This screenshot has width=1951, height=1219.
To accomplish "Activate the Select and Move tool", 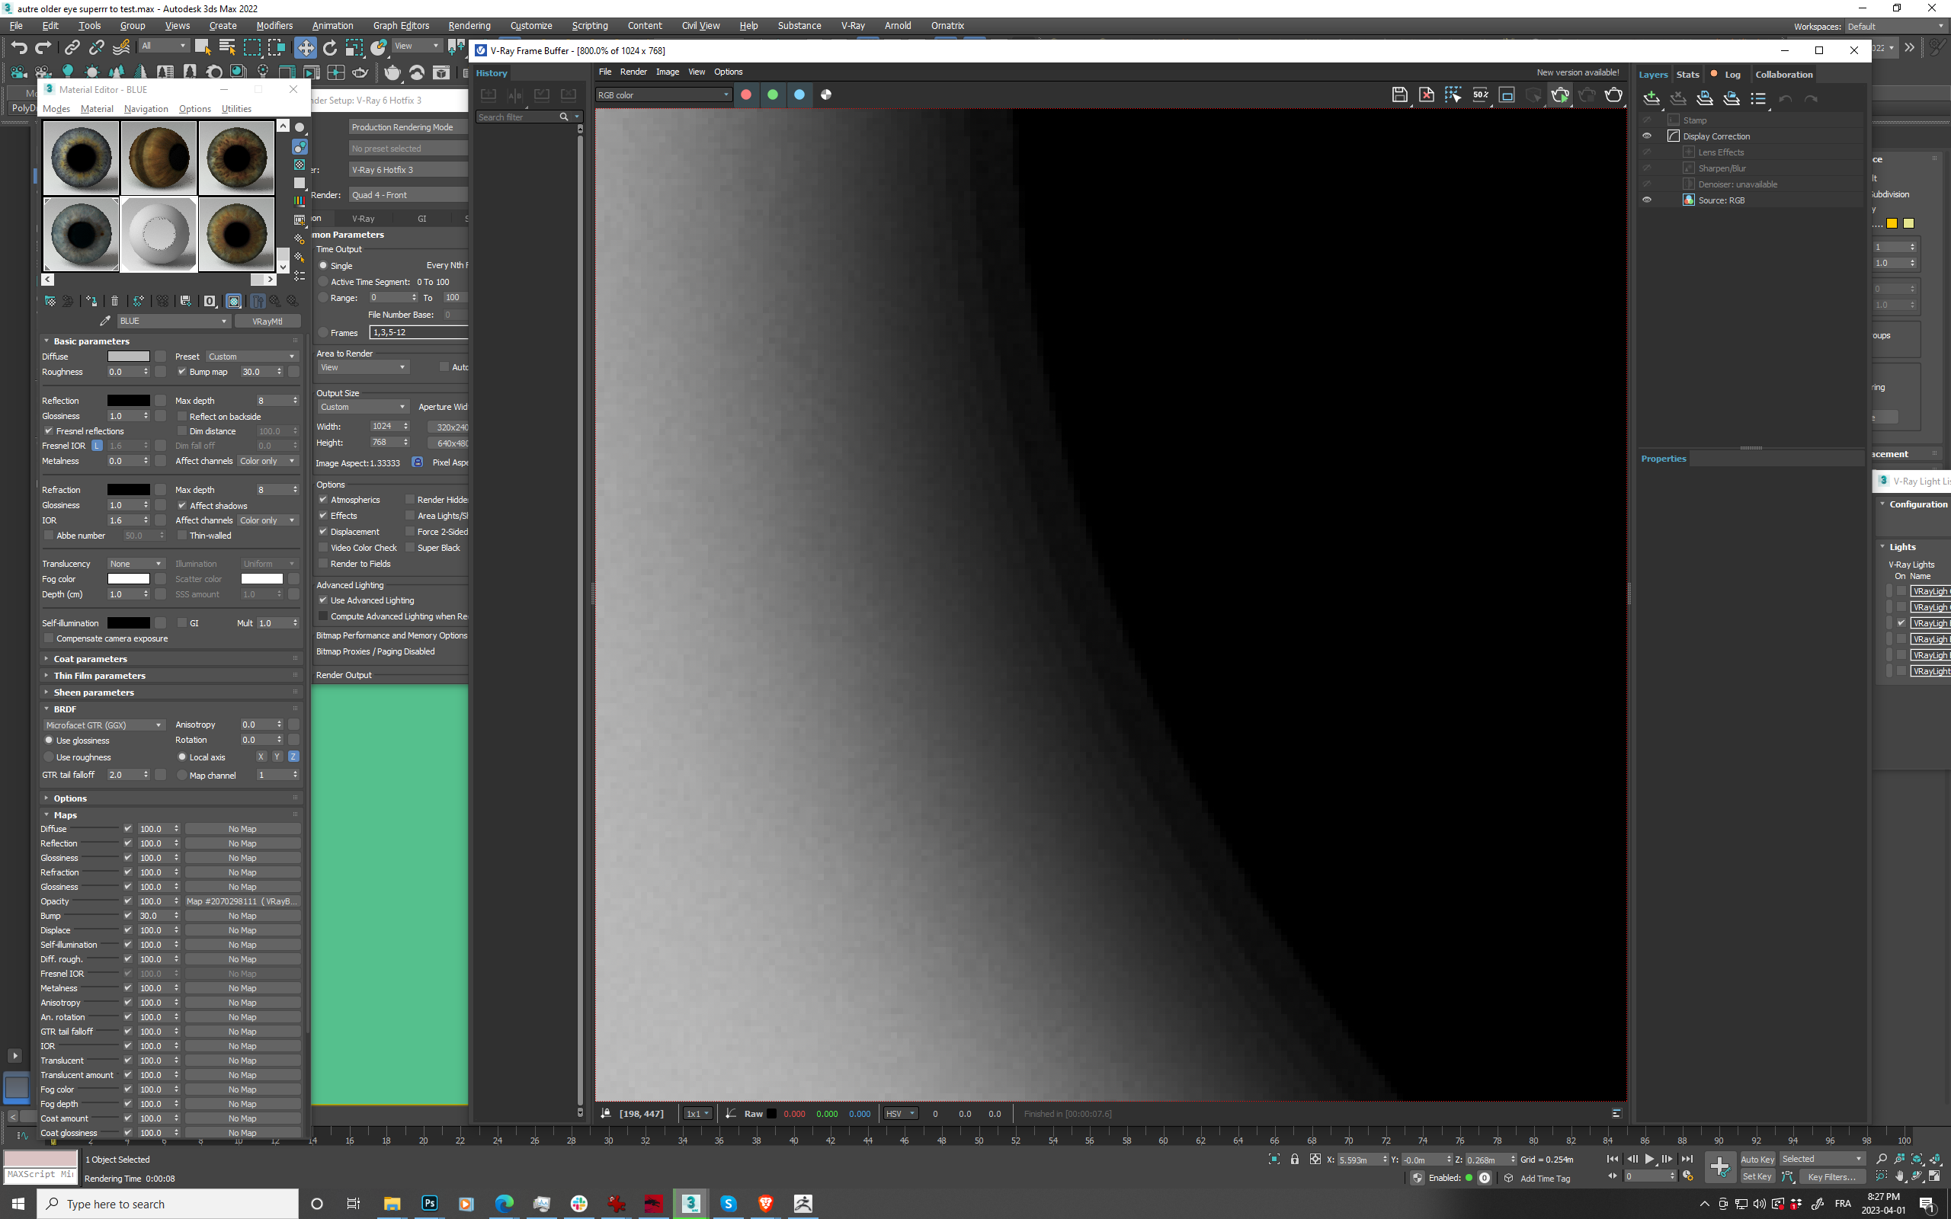I will coord(306,47).
